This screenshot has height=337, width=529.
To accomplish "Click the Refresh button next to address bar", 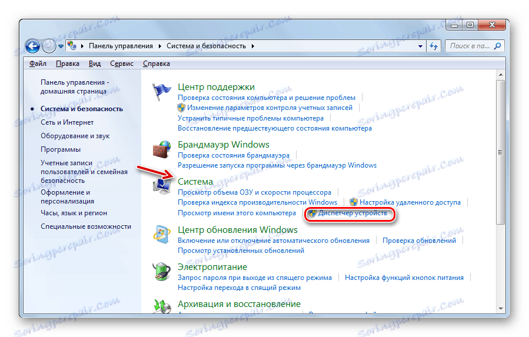I will 434,46.
